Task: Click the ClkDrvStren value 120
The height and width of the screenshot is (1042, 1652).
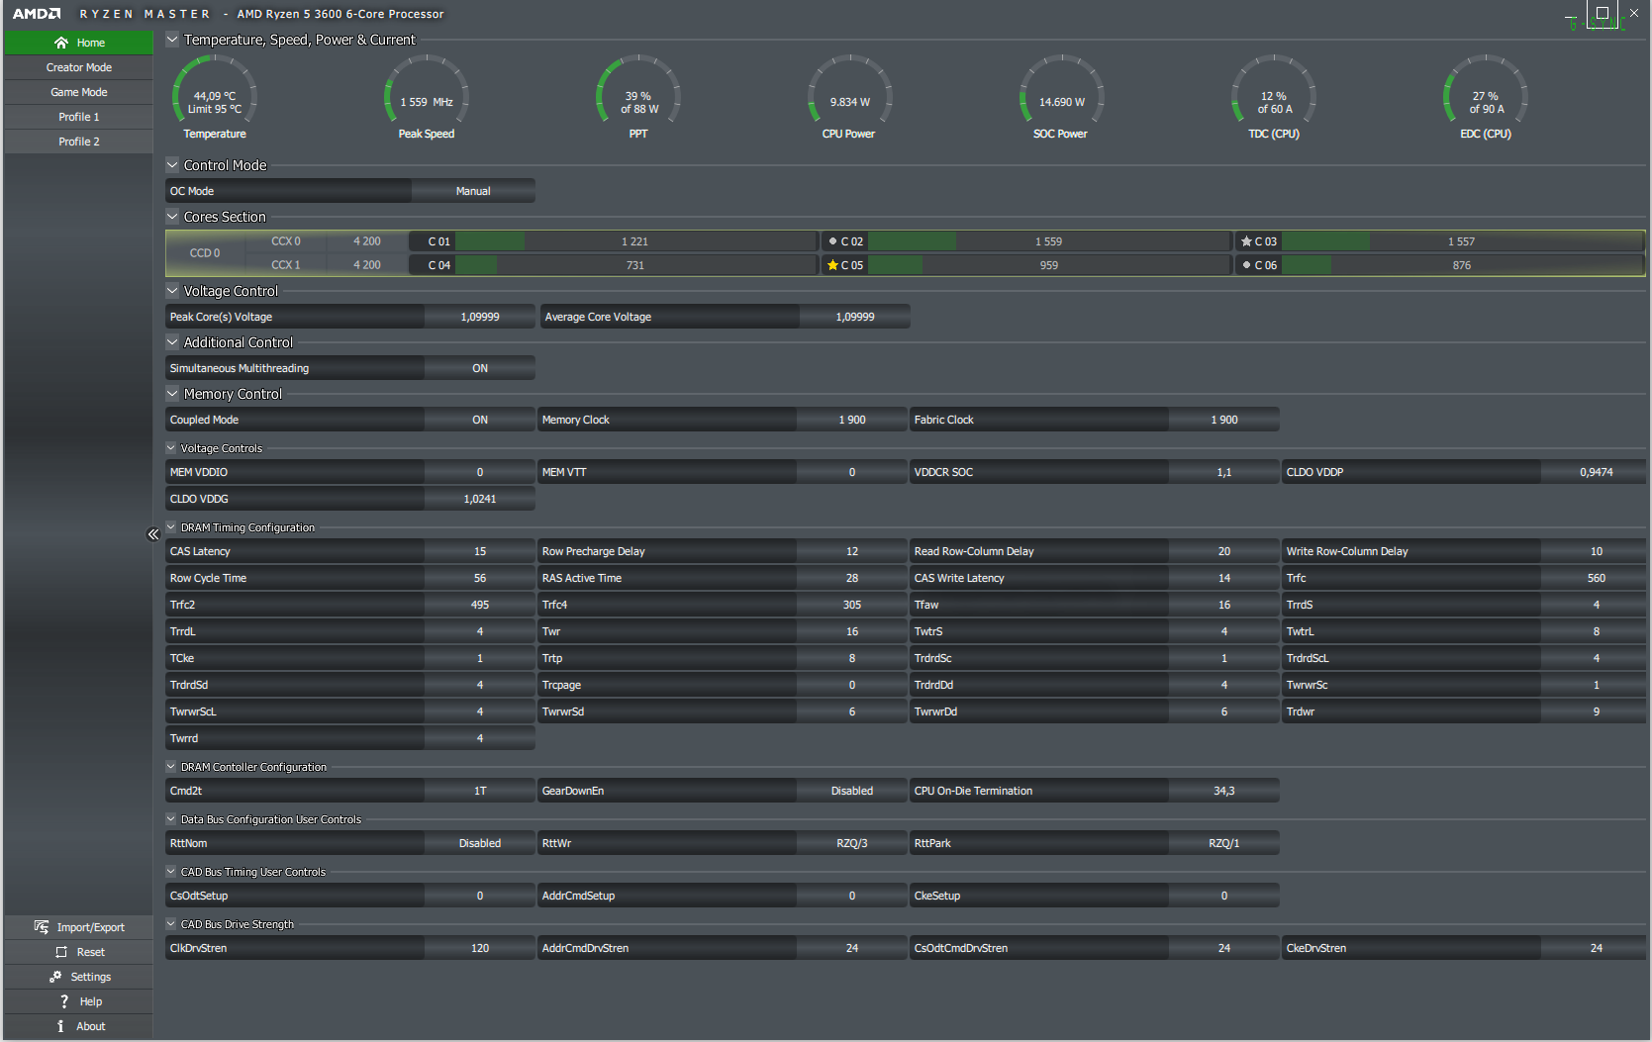Action: pyautogui.click(x=480, y=948)
